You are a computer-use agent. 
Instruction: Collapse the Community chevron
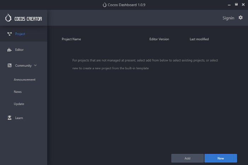click(35, 65)
